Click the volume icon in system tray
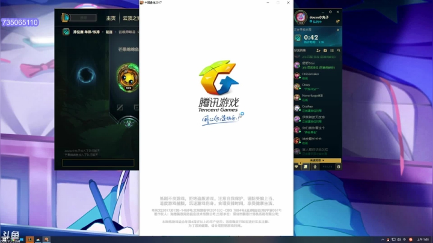This screenshot has width=433, height=243. (399, 239)
